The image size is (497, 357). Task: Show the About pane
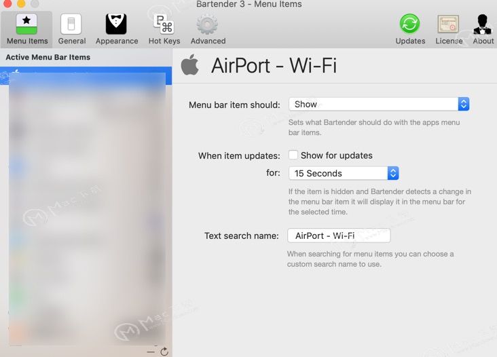483,29
